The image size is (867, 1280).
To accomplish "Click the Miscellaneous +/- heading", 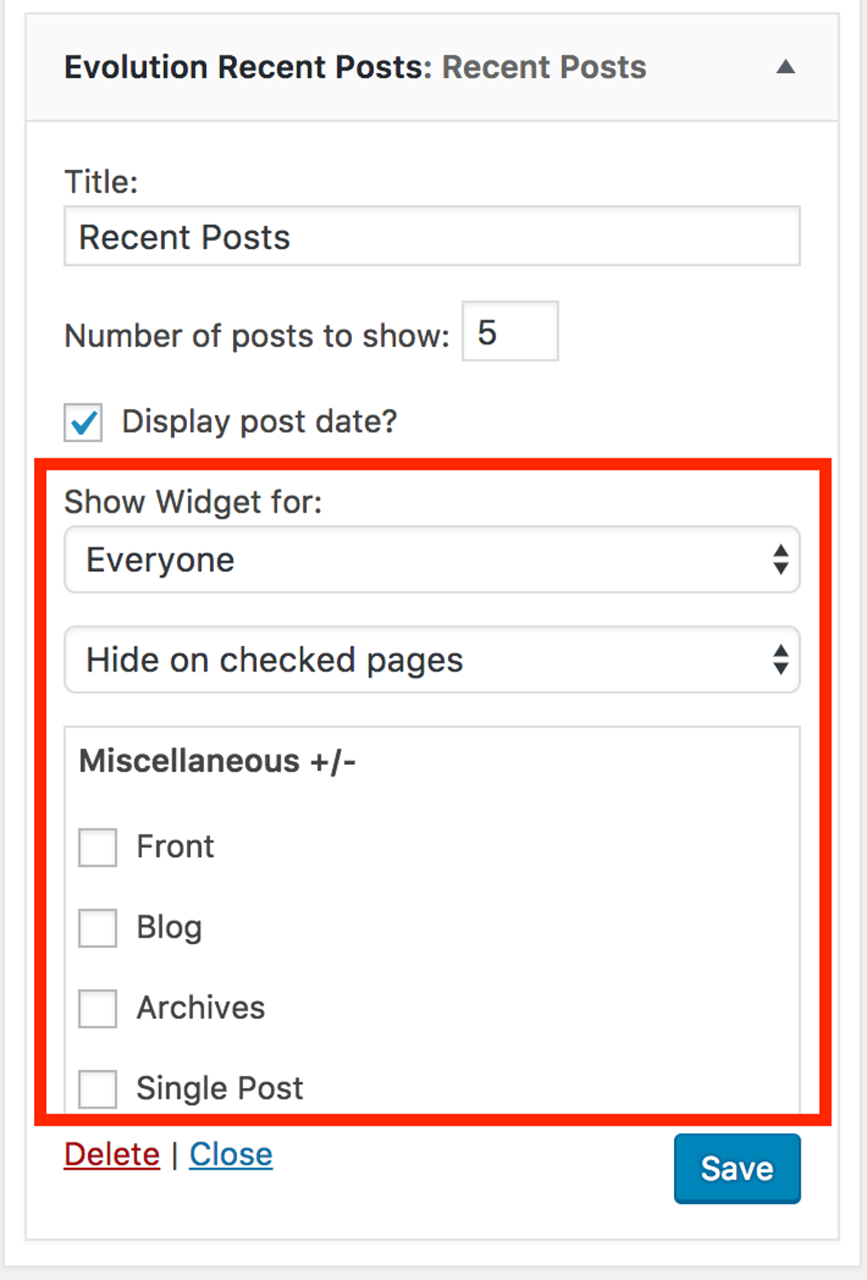I will (x=218, y=761).
